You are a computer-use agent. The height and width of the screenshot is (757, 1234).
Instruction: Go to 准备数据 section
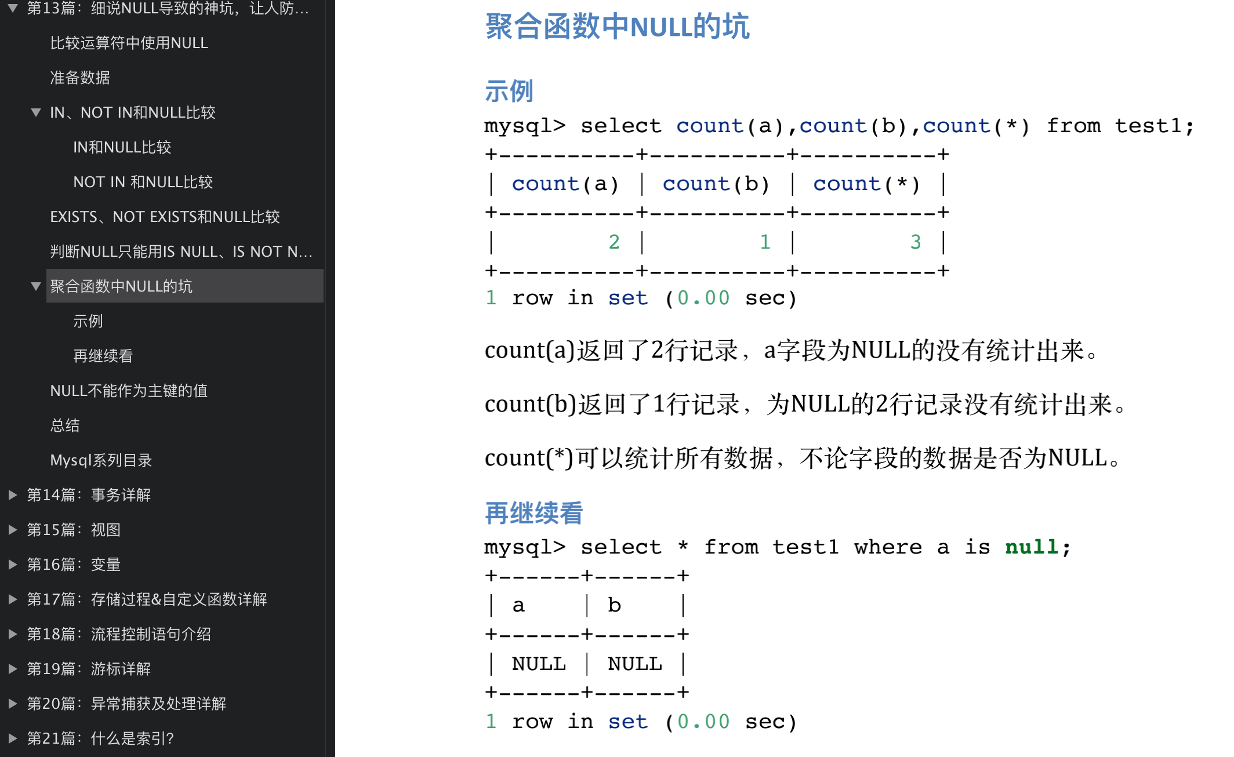click(x=80, y=78)
